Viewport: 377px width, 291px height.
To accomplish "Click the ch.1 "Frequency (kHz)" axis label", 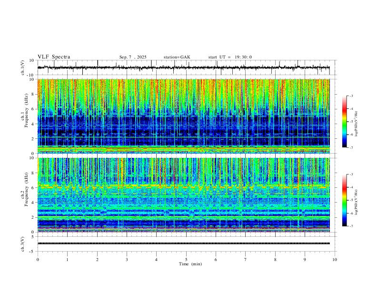I will 27,111.
